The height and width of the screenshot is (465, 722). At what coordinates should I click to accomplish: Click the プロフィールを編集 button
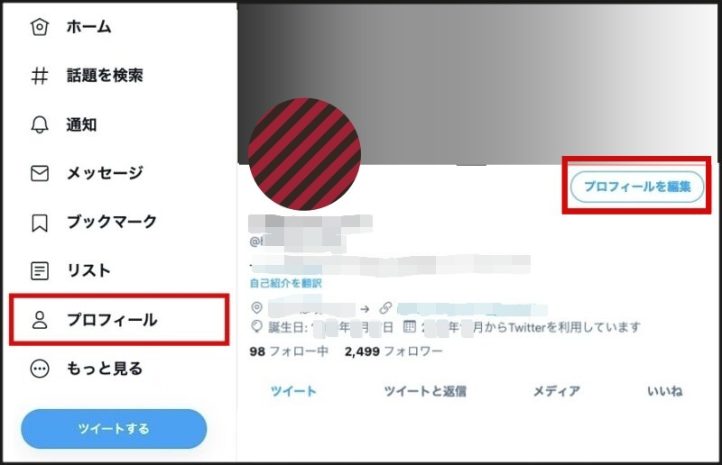coord(637,187)
